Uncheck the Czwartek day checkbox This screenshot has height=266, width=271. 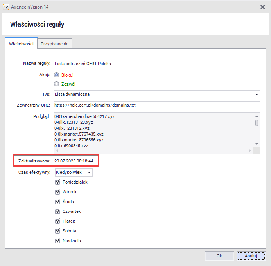tap(57, 211)
